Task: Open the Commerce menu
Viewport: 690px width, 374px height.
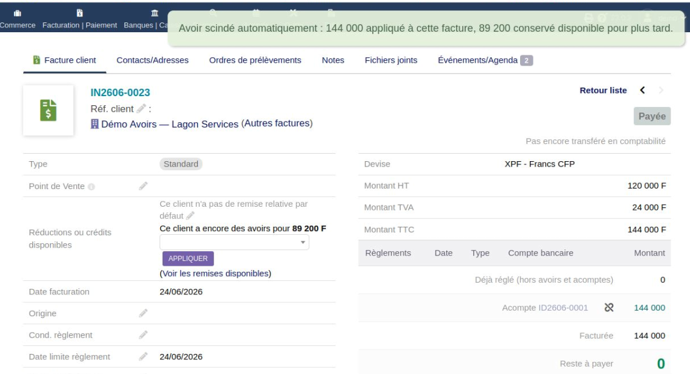Action: [x=18, y=25]
